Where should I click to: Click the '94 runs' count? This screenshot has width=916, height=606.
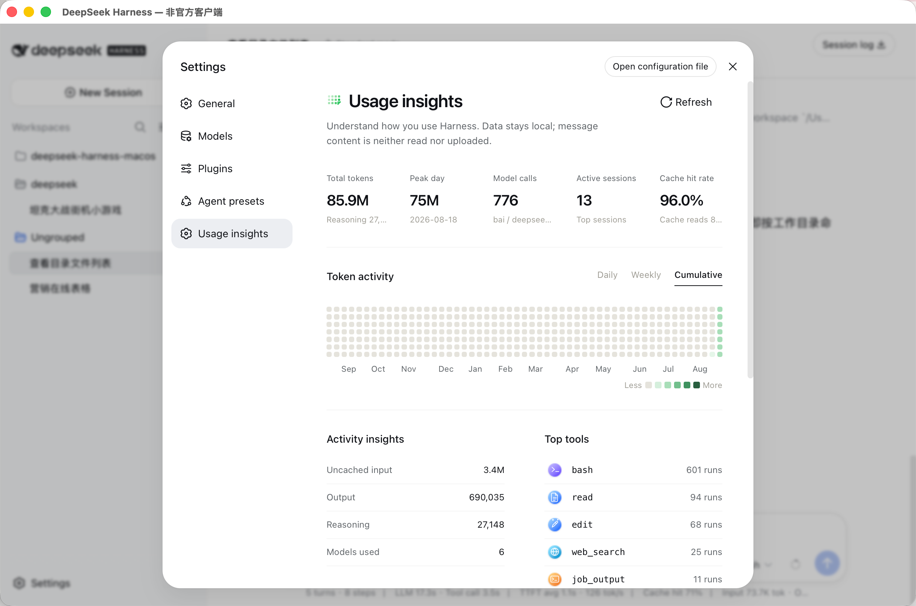[x=706, y=497]
